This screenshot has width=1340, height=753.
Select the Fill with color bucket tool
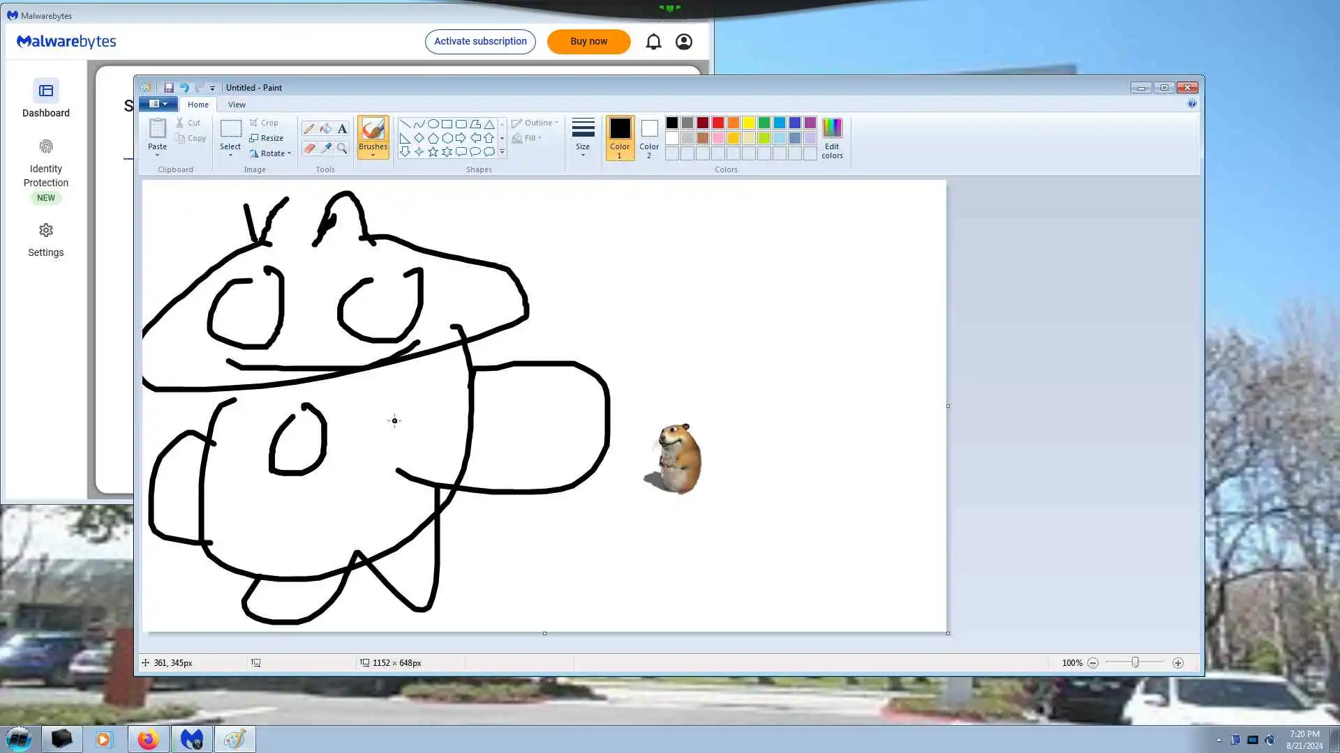(x=325, y=129)
